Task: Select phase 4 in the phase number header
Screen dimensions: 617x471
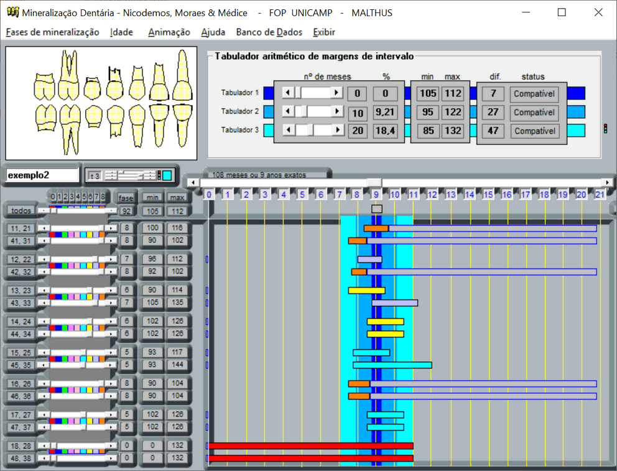Action: tap(78, 196)
